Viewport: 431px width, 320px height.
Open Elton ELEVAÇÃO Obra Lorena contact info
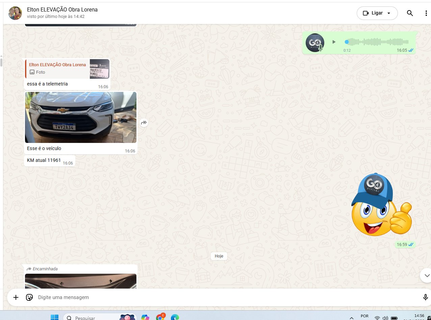point(62,10)
